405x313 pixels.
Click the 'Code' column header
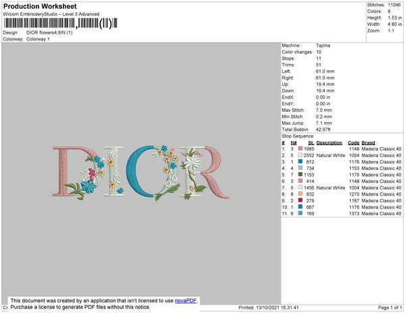click(353, 143)
